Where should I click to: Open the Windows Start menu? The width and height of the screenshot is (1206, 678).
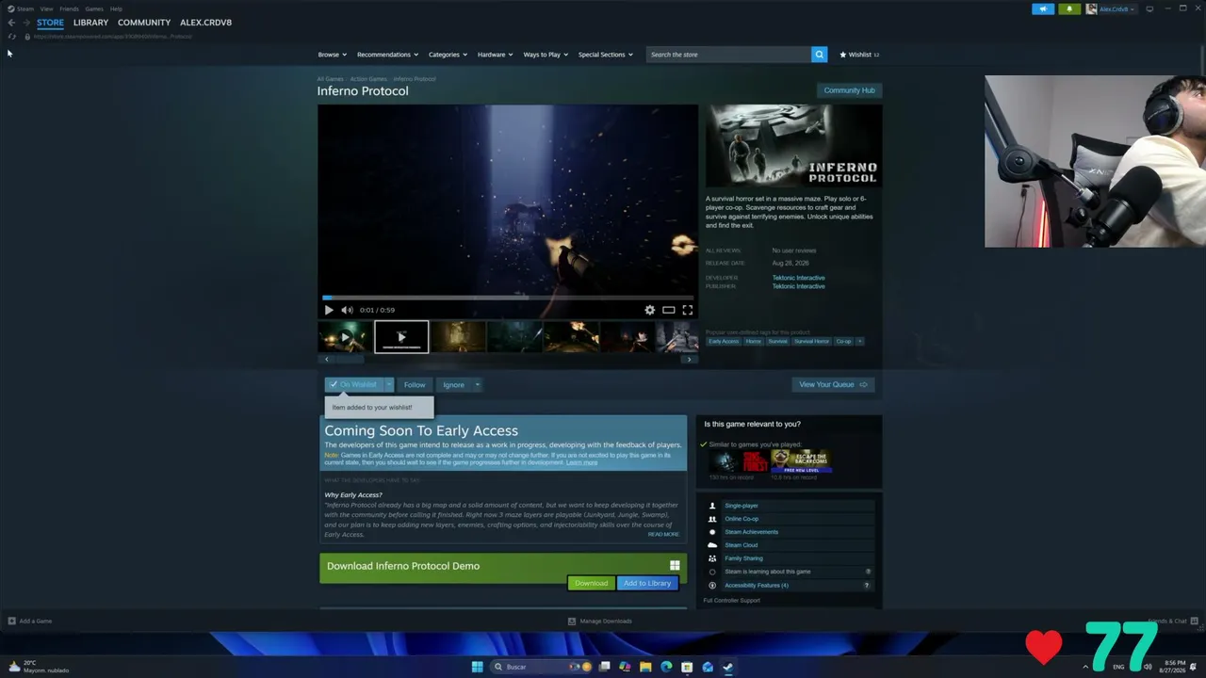pos(477,667)
